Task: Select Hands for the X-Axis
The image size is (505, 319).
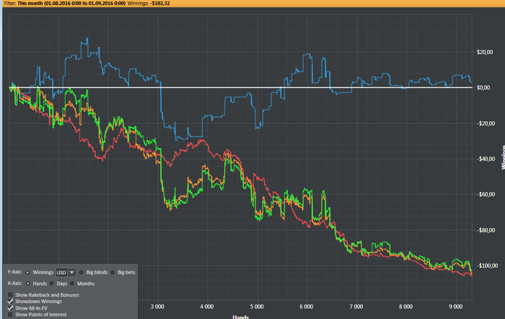Action: pos(27,284)
